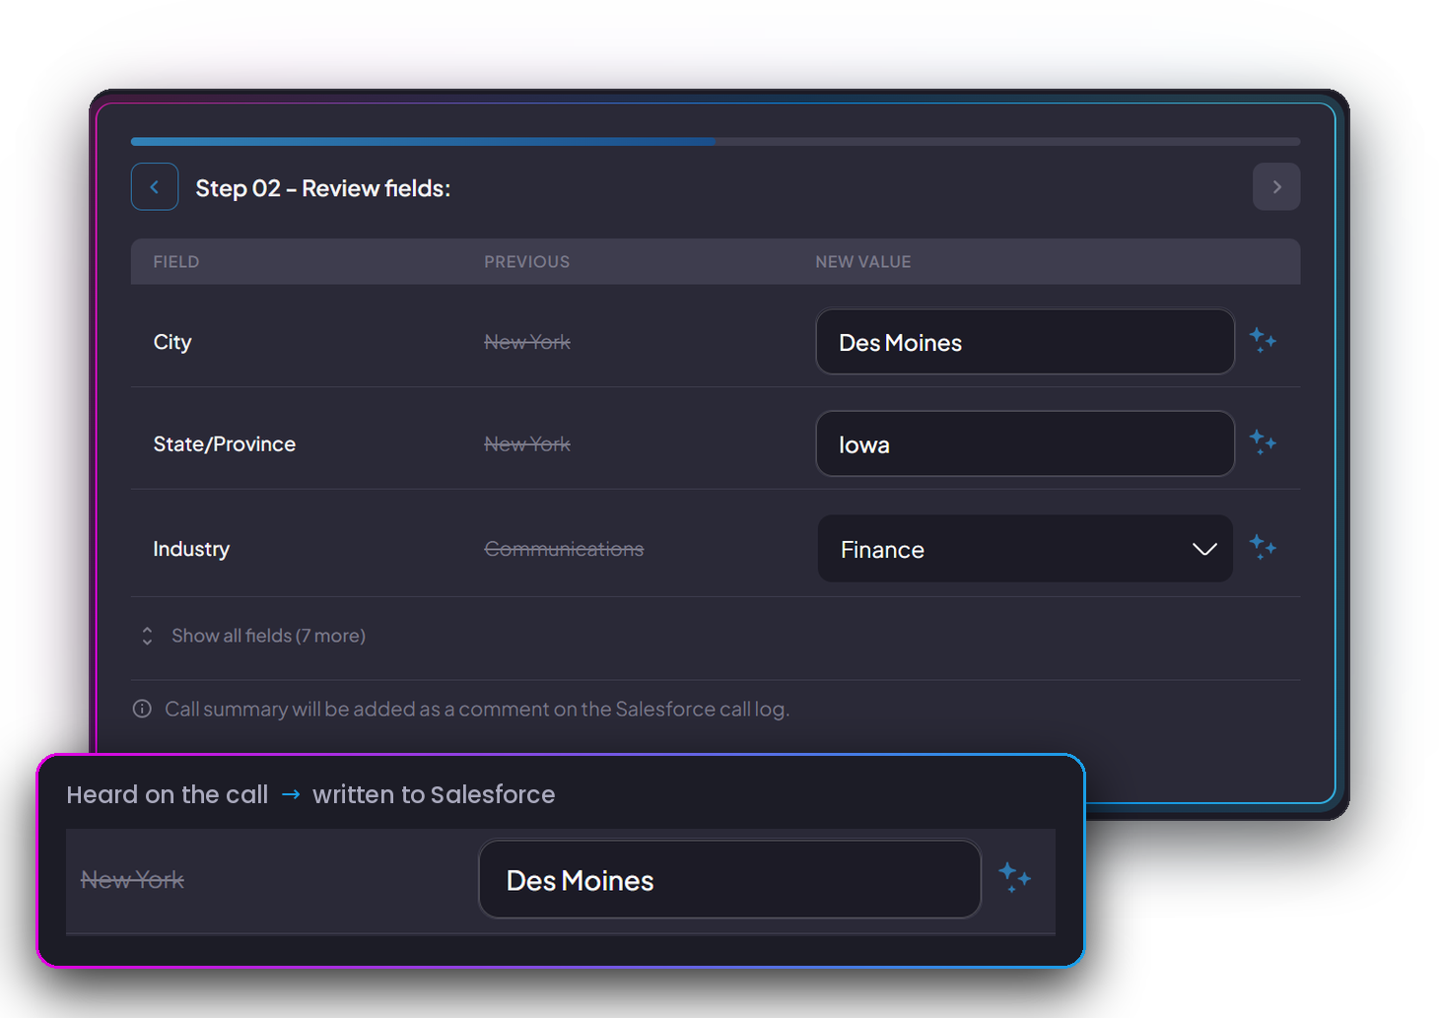
Task: Click the sparkle icon next to Finance dropdown
Action: (1263, 547)
